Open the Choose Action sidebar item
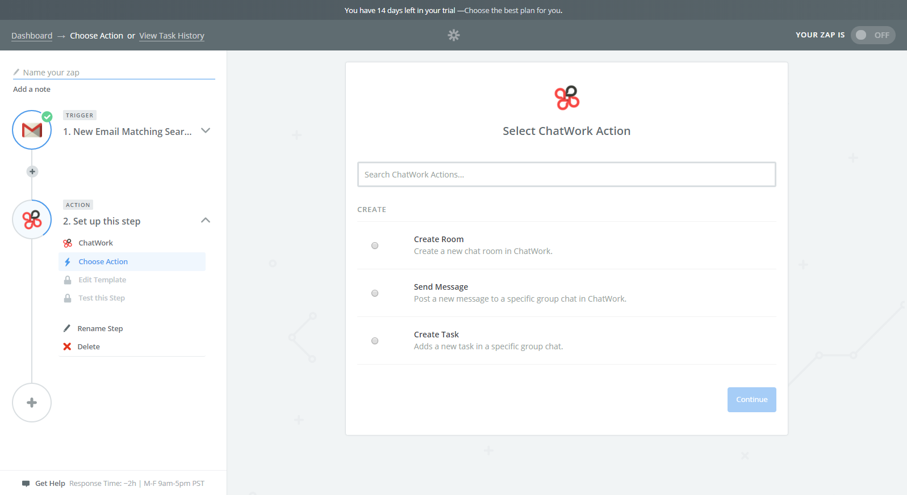Viewport: 907px width, 495px height. [132, 261]
